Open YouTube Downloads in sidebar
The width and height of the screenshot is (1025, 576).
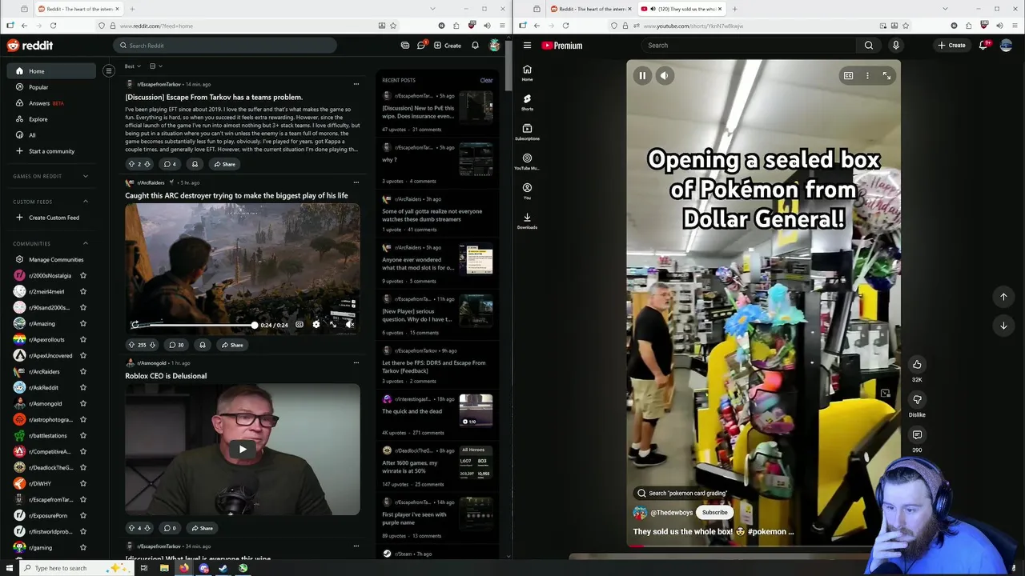click(527, 220)
